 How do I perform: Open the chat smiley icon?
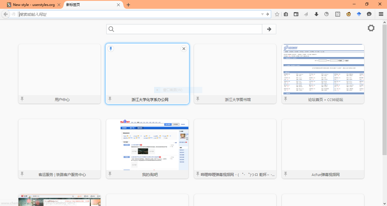369,14
